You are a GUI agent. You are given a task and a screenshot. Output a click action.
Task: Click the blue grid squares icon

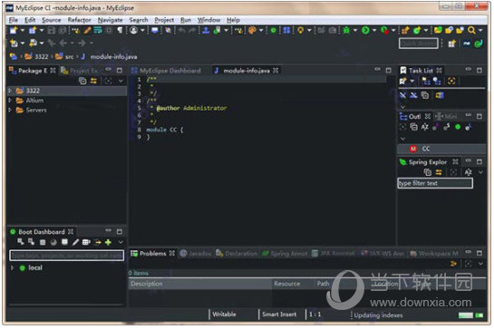(286, 30)
